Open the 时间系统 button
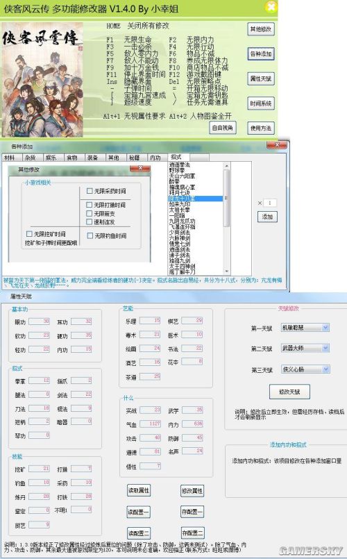Image resolution: width=347 pixels, height=559 pixels. click(x=261, y=103)
